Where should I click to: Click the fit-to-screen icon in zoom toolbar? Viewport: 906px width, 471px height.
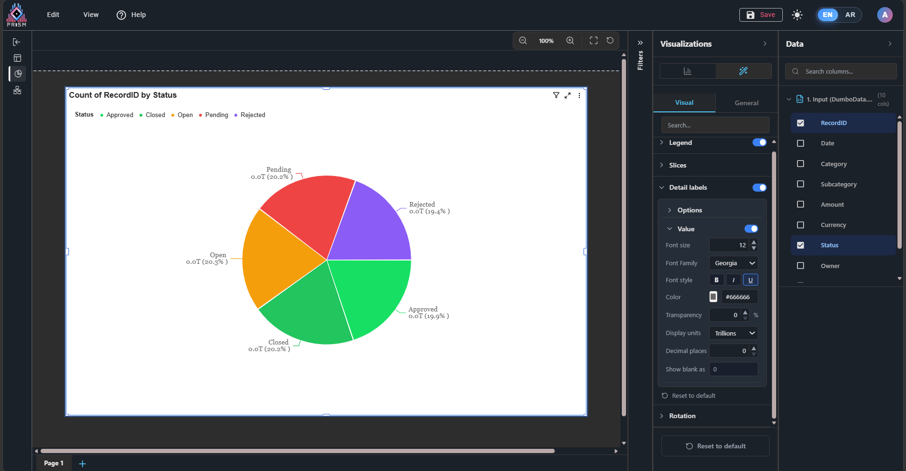coord(593,41)
